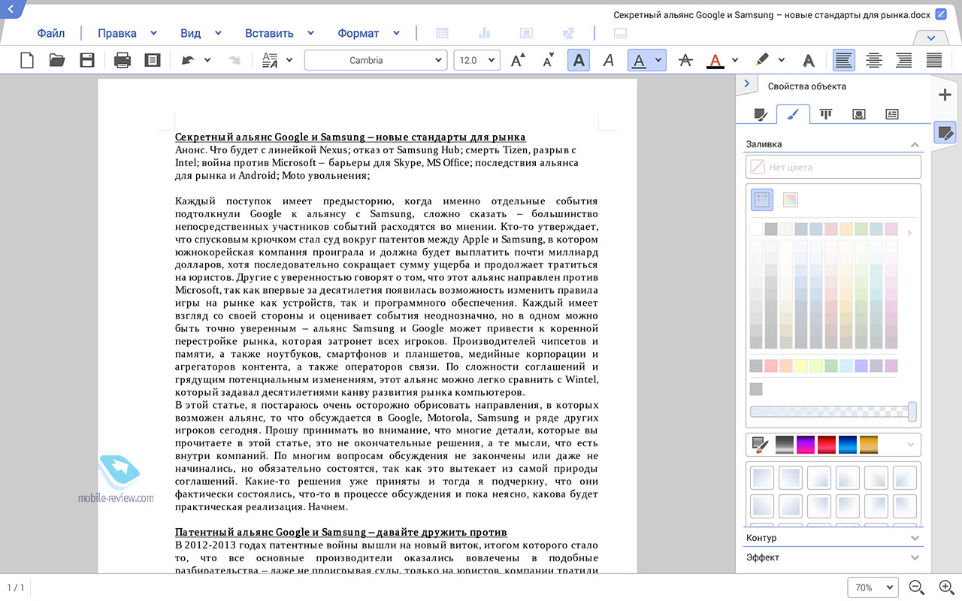Expand the undo history dropdown arrow
The height and width of the screenshot is (601, 962).
point(207,60)
